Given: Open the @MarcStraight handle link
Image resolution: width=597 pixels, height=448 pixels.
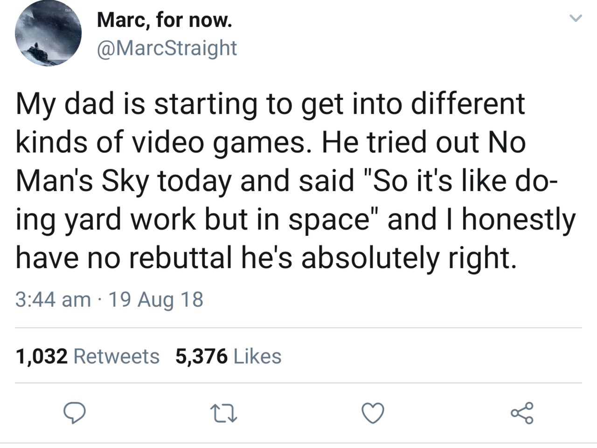Looking at the screenshot, I should tap(167, 48).
